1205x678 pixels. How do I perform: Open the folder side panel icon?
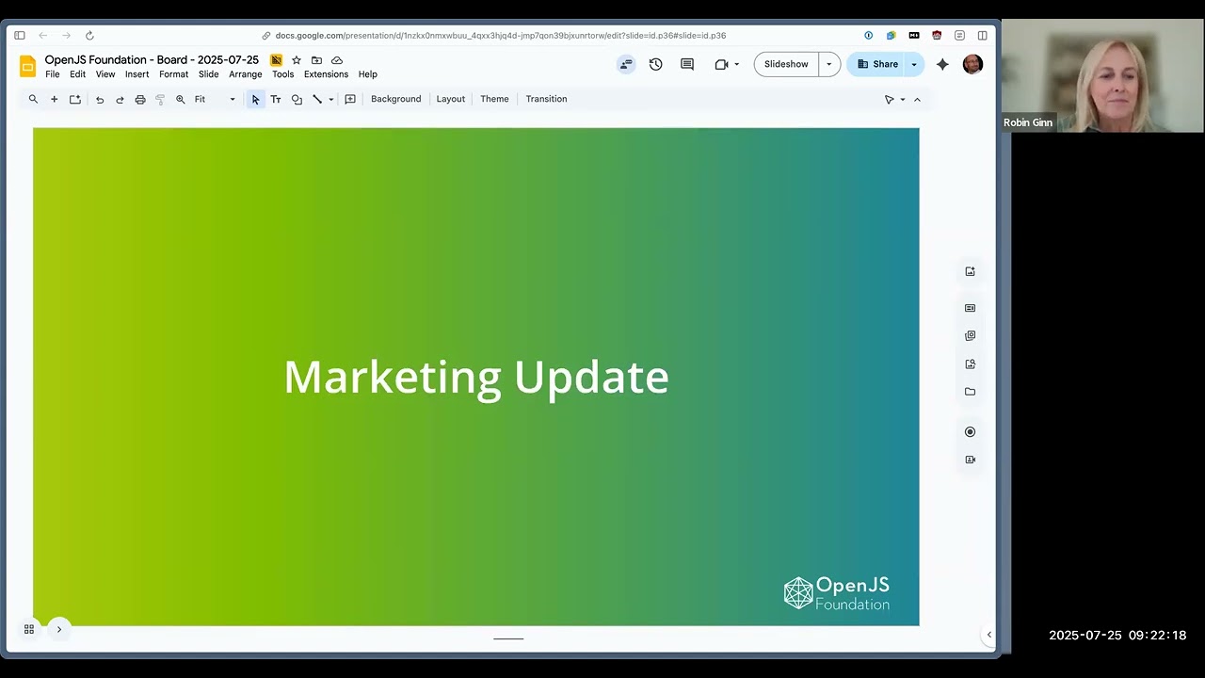tap(970, 392)
